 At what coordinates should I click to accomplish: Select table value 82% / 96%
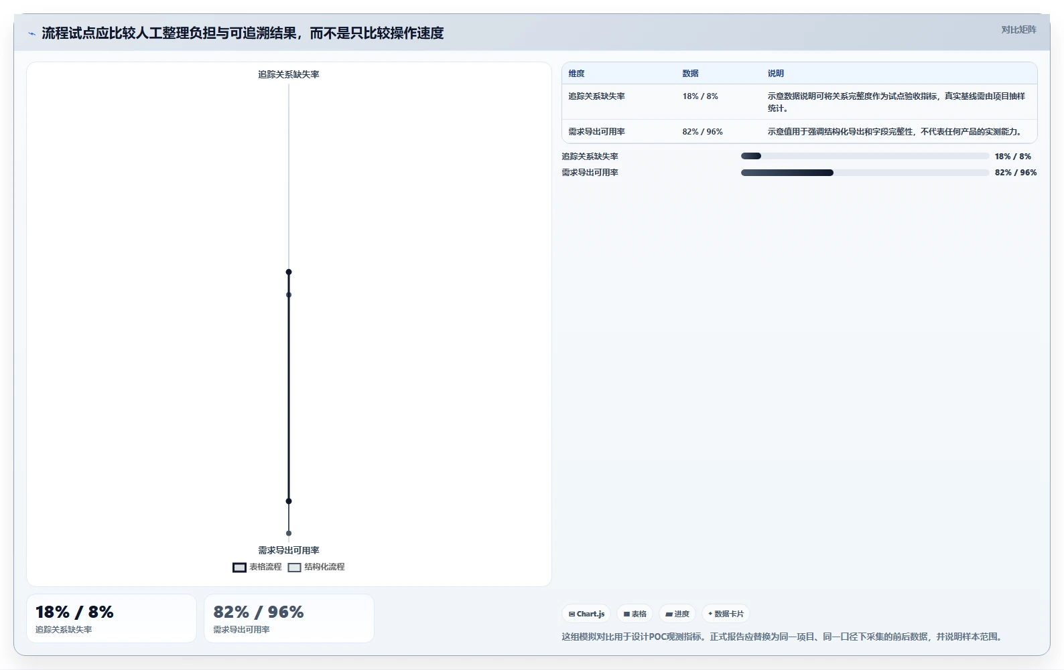coord(702,132)
